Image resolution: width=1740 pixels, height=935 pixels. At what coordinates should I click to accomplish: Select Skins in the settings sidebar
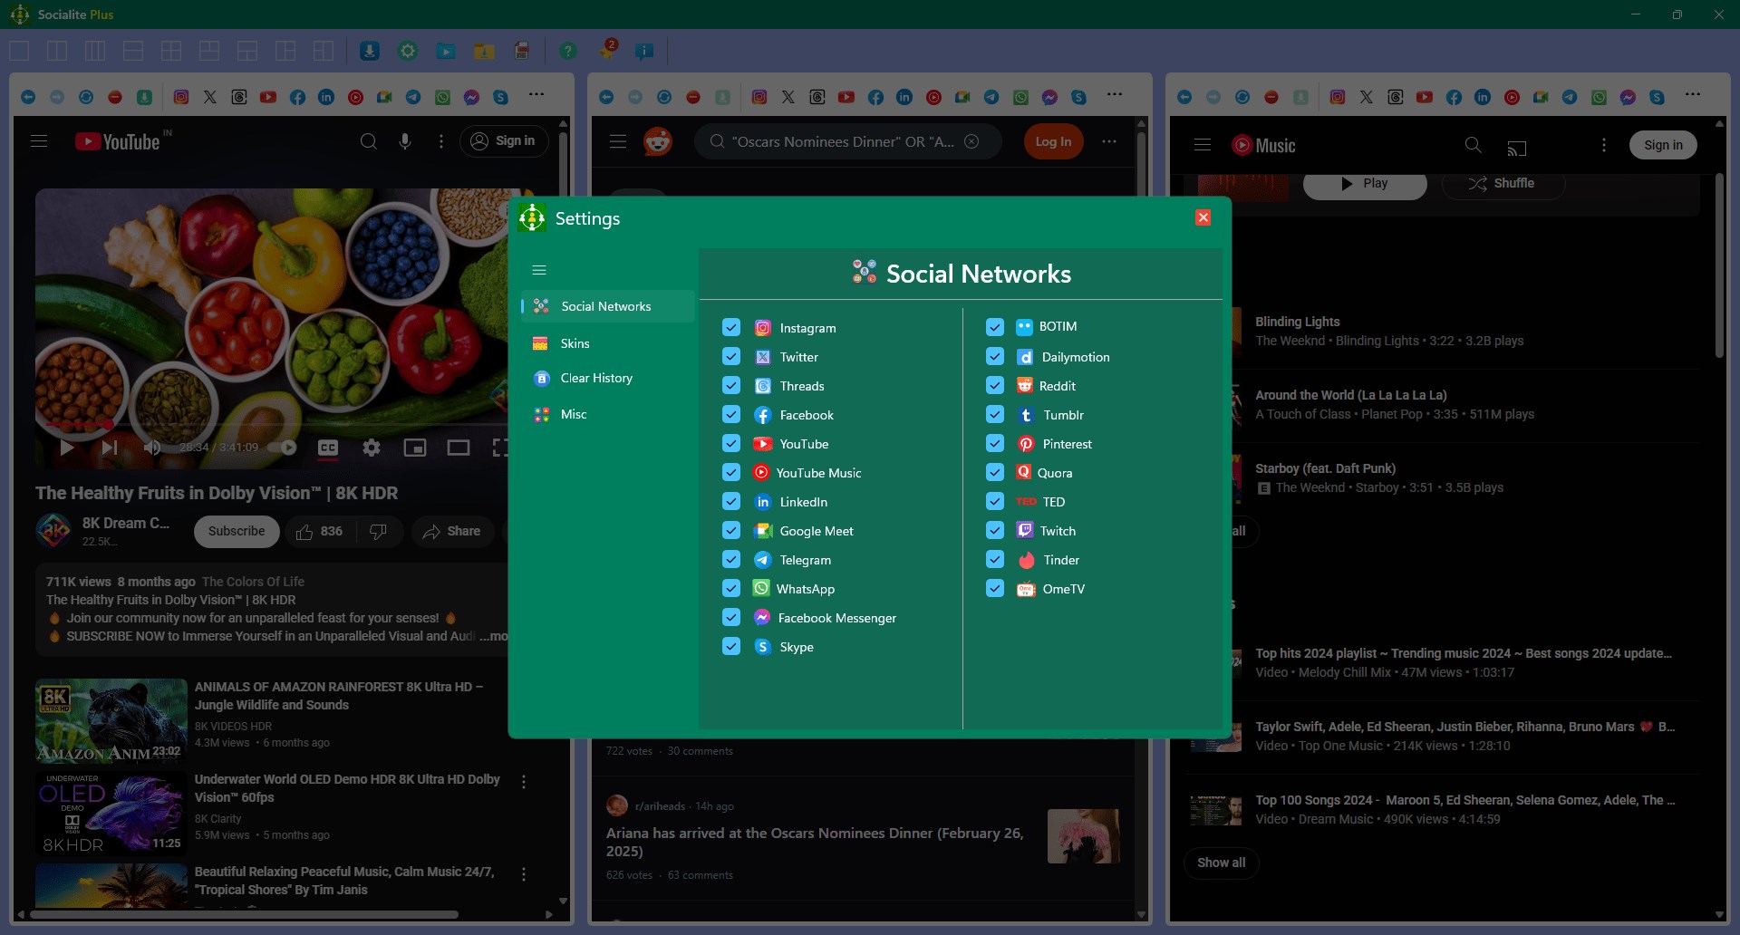(574, 343)
